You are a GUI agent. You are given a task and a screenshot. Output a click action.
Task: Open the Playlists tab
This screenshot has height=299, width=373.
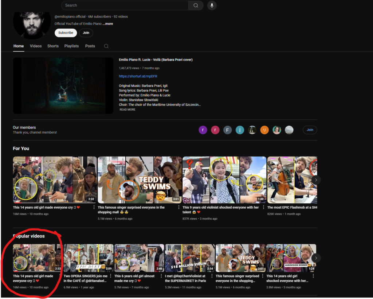(71, 46)
